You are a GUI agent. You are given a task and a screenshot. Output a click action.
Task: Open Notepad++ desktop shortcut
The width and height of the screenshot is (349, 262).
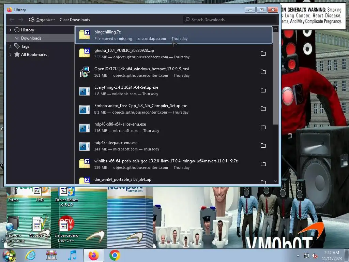coord(40,227)
